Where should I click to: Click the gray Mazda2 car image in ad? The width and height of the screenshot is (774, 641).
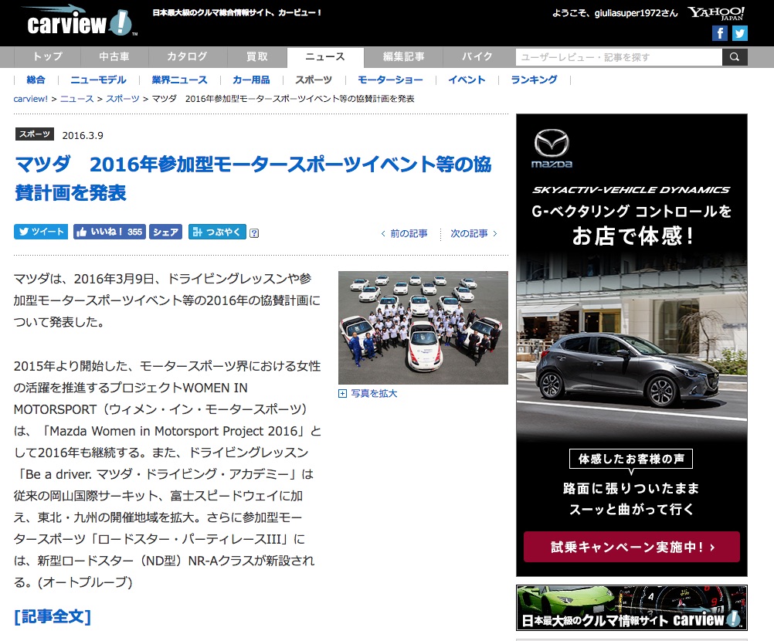click(627, 369)
